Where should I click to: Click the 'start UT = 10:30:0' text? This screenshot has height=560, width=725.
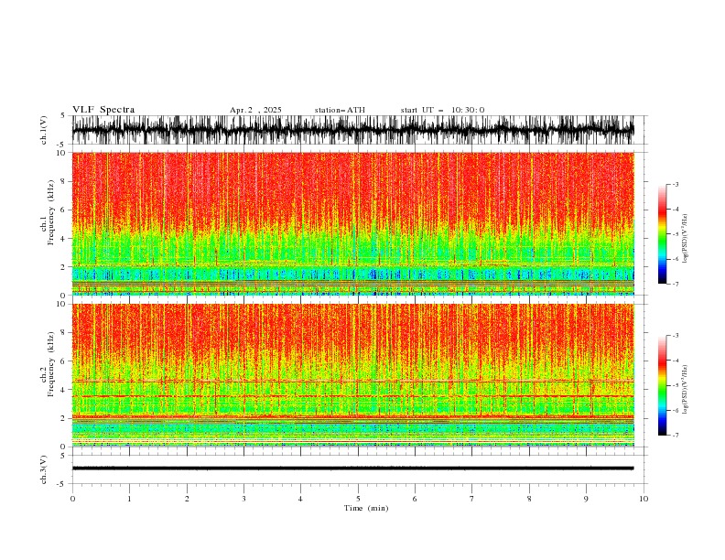click(442, 110)
